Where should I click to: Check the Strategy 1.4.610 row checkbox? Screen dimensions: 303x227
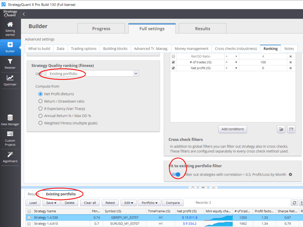click(x=29, y=224)
